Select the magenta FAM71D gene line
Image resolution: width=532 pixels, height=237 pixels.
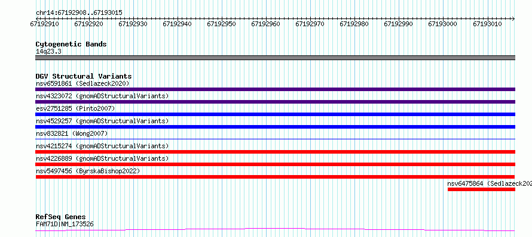(275, 230)
